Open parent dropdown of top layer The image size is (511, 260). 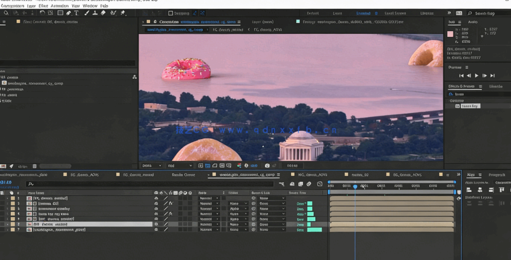point(272,198)
